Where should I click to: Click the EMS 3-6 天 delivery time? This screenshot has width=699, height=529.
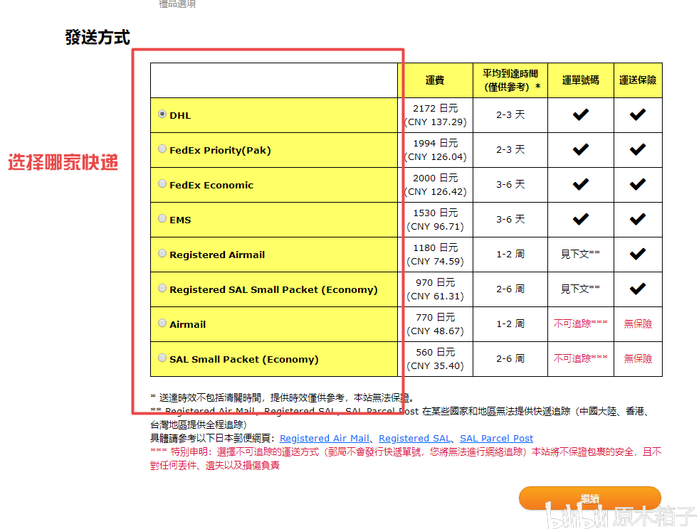point(510,219)
